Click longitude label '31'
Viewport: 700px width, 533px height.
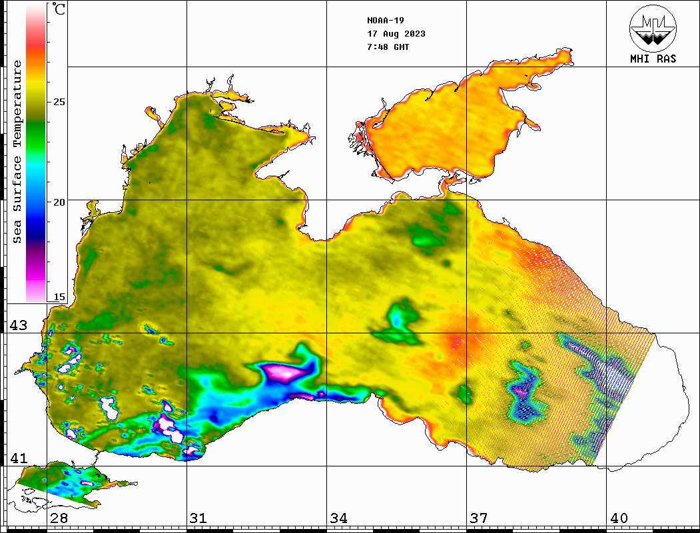pyautogui.click(x=198, y=518)
